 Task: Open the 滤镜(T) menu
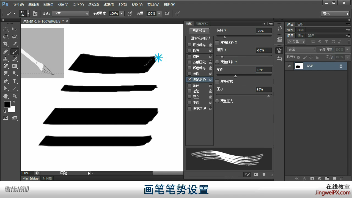[x=109, y=5]
